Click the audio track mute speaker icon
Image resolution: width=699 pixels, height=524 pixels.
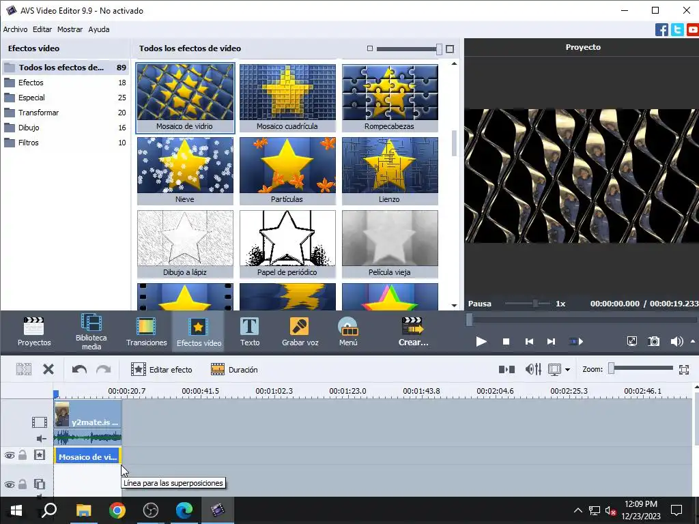[41, 439]
